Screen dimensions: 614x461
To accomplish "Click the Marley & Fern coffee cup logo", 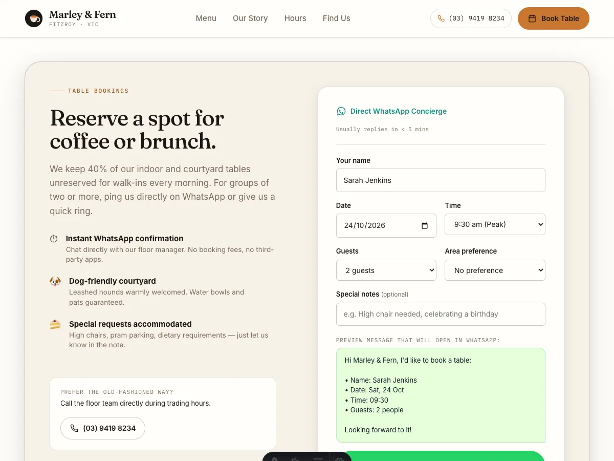I will point(34,18).
